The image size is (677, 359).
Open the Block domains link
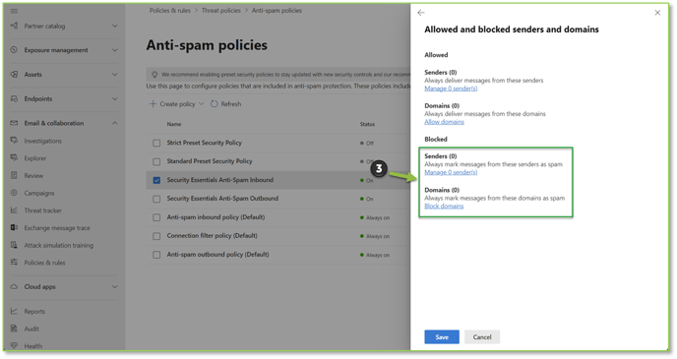pyautogui.click(x=444, y=207)
